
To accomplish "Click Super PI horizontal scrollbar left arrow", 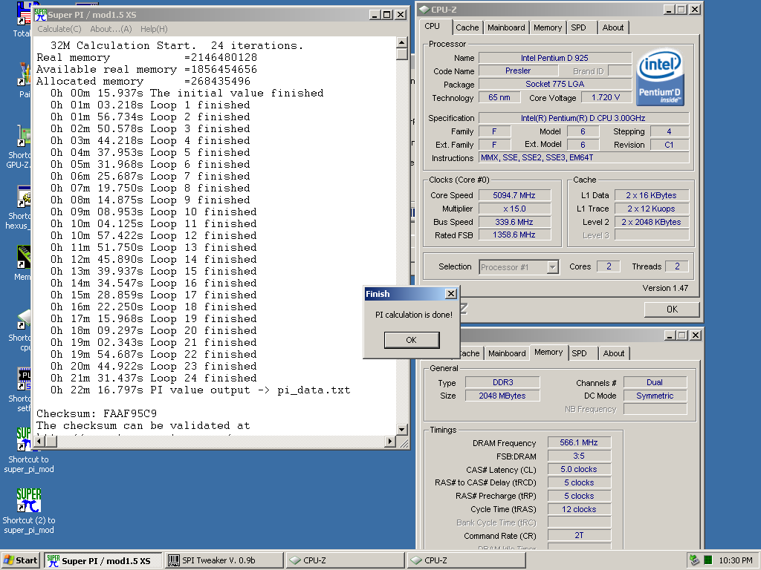I will pos(40,441).
